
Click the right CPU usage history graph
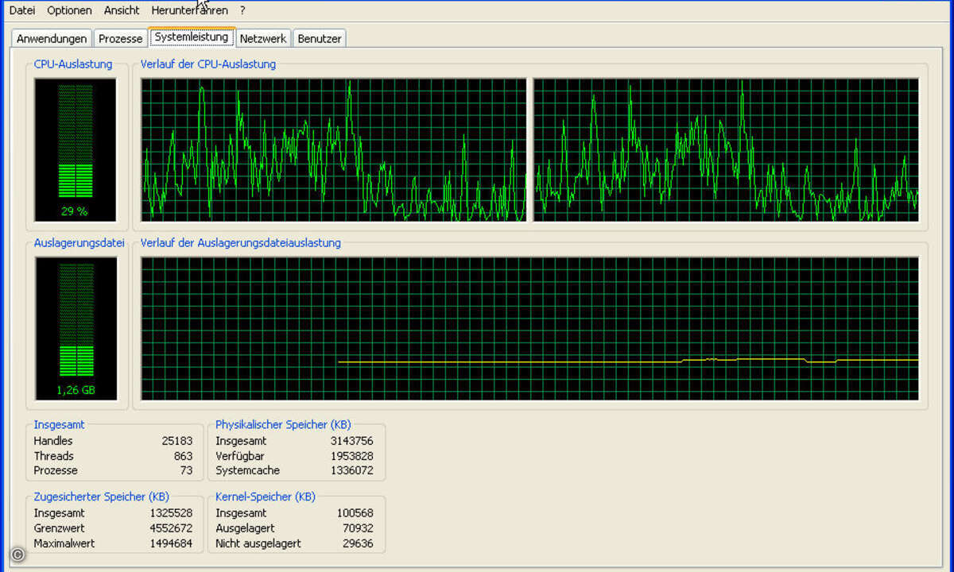pyautogui.click(x=726, y=149)
